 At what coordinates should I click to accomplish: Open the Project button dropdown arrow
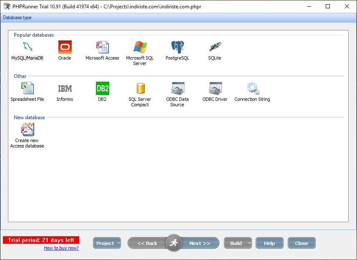pos(118,243)
